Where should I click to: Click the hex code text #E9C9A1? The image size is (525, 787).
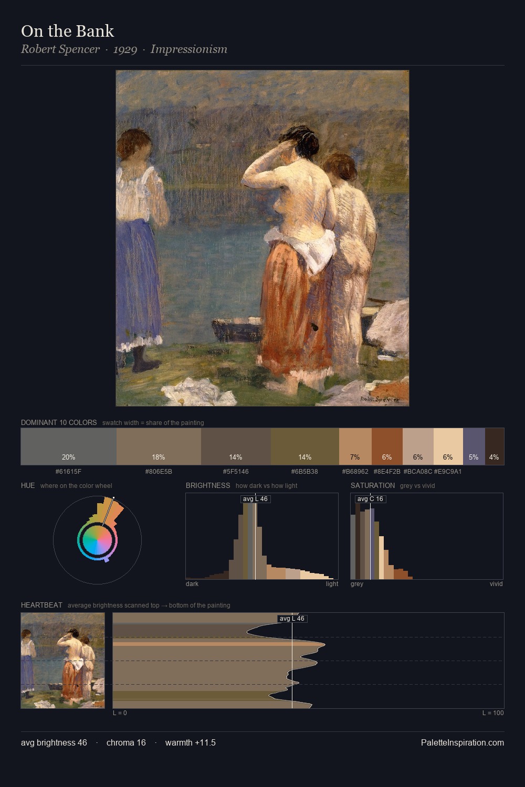pyautogui.click(x=448, y=472)
